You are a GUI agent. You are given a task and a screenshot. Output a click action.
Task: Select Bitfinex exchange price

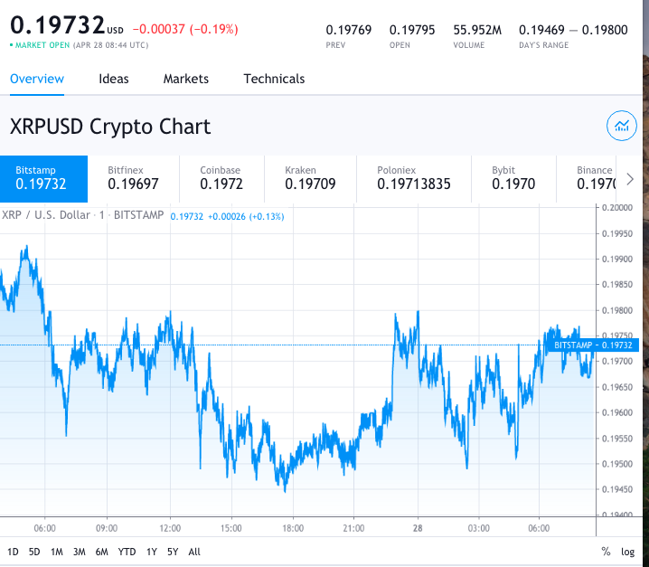click(x=133, y=178)
